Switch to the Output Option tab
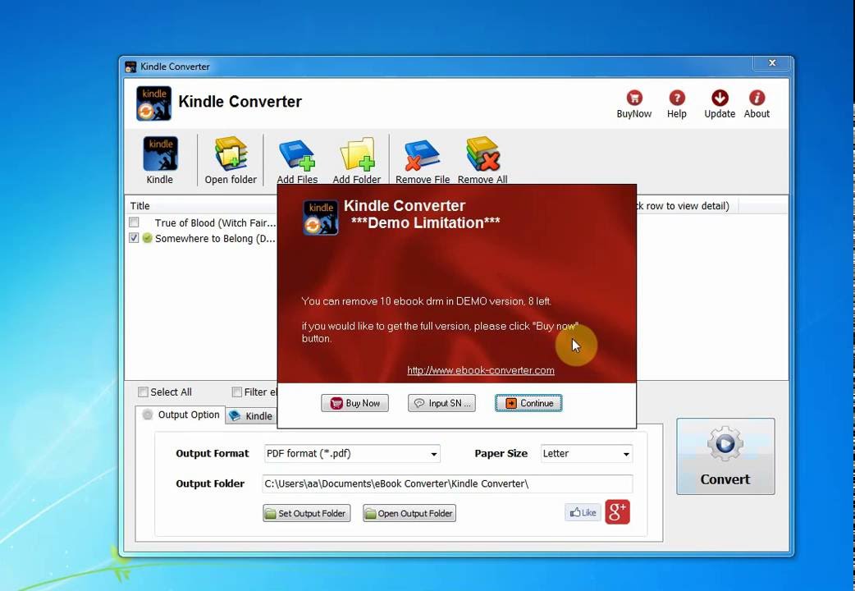Image resolution: width=855 pixels, height=591 pixels. (x=181, y=415)
